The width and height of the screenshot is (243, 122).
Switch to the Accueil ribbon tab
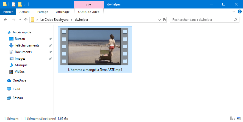(x=24, y=12)
